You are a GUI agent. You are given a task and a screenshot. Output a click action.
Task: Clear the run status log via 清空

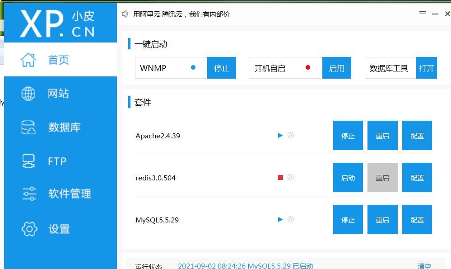tap(424, 266)
